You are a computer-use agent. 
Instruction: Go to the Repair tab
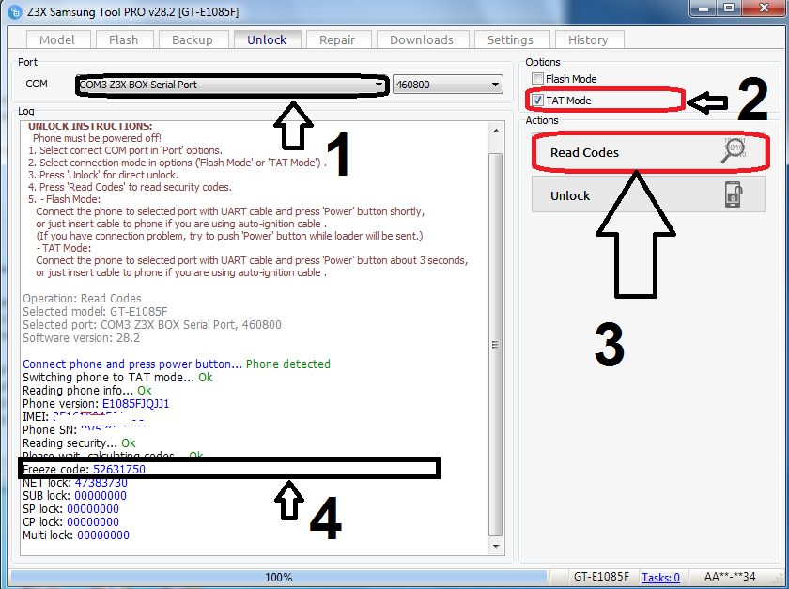coord(337,39)
